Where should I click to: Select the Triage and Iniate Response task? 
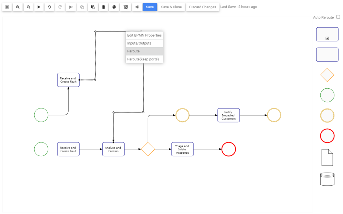pyautogui.click(x=182, y=149)
